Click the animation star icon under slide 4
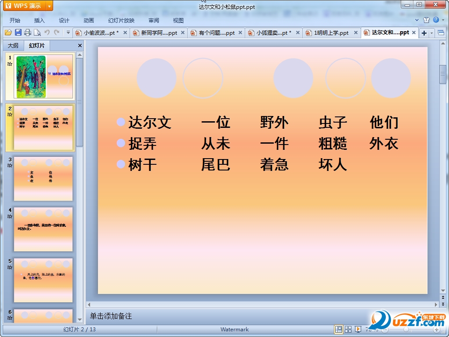 [10, 217]
